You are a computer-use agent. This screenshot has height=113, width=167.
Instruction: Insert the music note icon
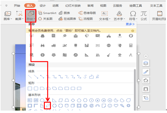(76, 55)
